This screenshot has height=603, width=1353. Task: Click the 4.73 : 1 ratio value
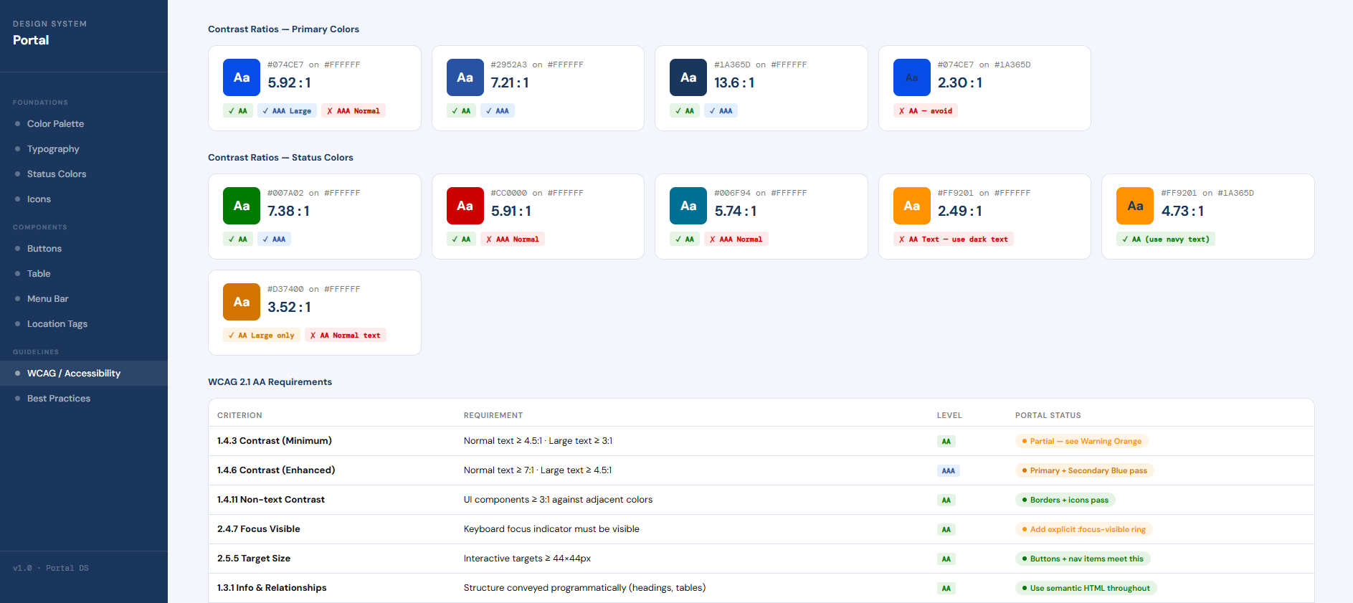coord(1183,212)
